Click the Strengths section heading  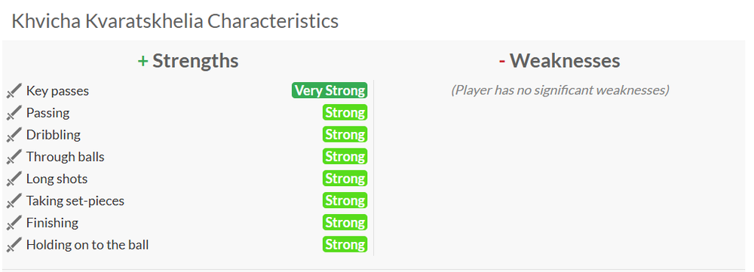tap(188, 61)
